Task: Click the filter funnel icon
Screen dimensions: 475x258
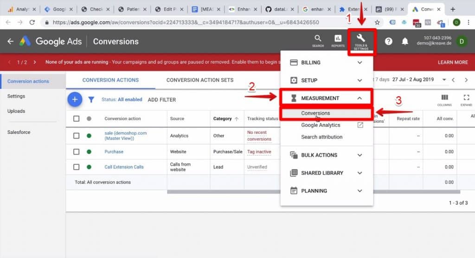Action: [x=91, y=100]
